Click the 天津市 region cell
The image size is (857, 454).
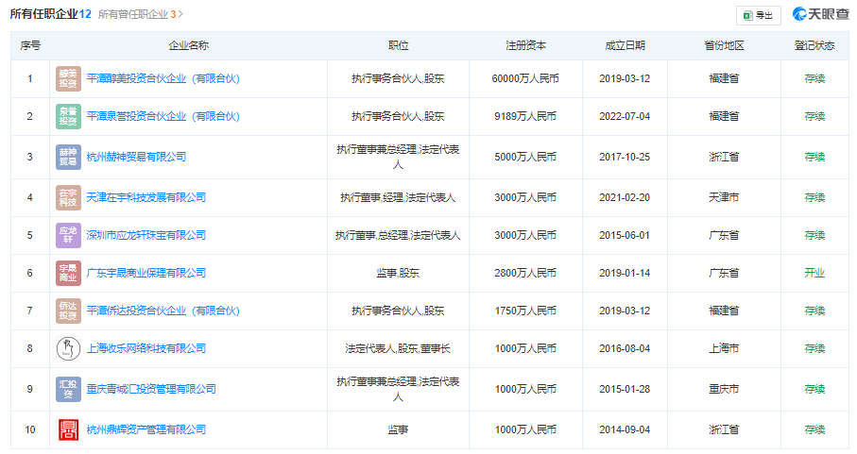pos(724,197)
